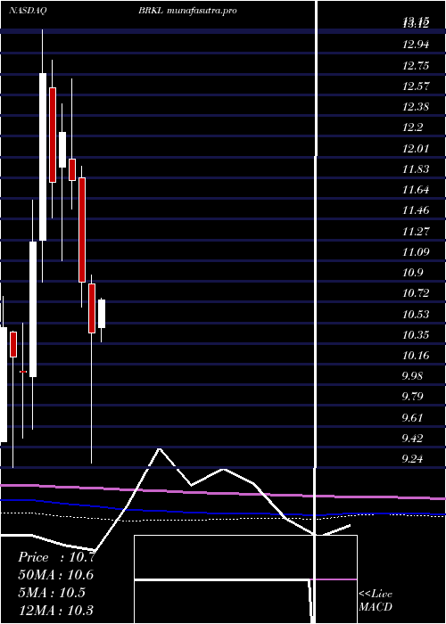The height and width of the screenshot is (624, 446).
Task: Click the 12MA : 10.3 readout
Action: (56, 610)
